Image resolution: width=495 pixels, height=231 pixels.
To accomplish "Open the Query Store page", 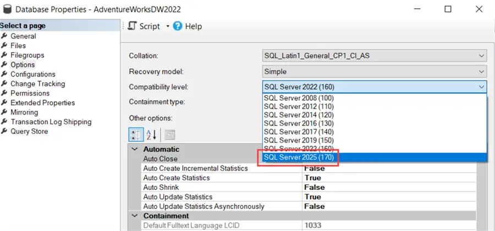I will click(29, 131).
